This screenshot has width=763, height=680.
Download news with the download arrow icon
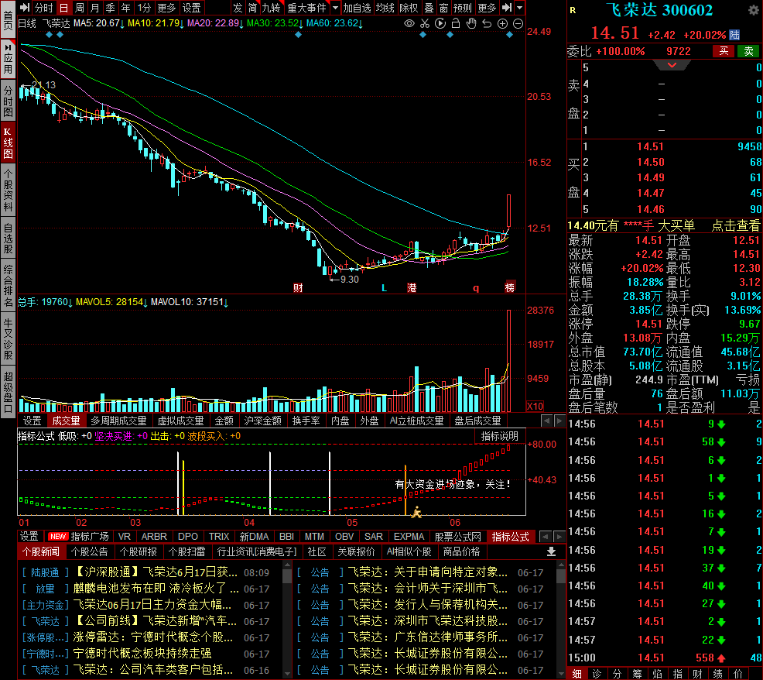(x=551, y=551)
